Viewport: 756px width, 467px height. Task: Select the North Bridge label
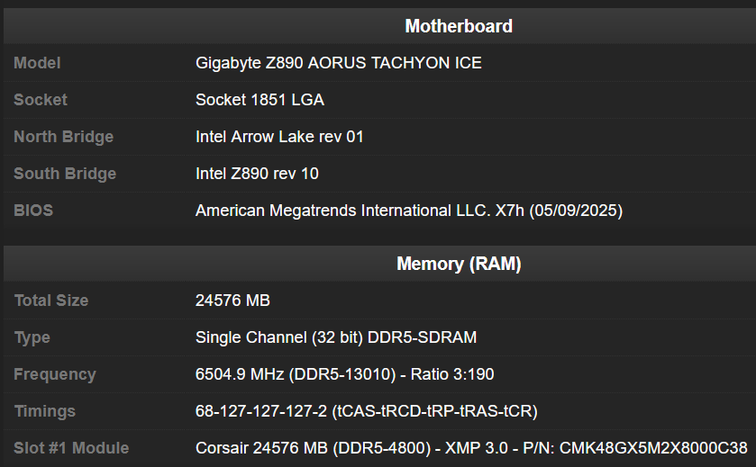63,137
